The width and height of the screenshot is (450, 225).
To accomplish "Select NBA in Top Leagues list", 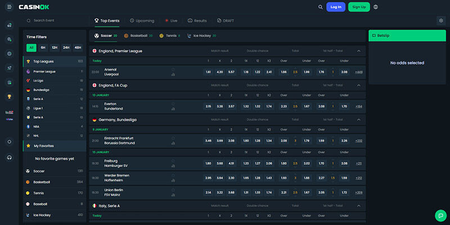I will [x=55, y=127].
